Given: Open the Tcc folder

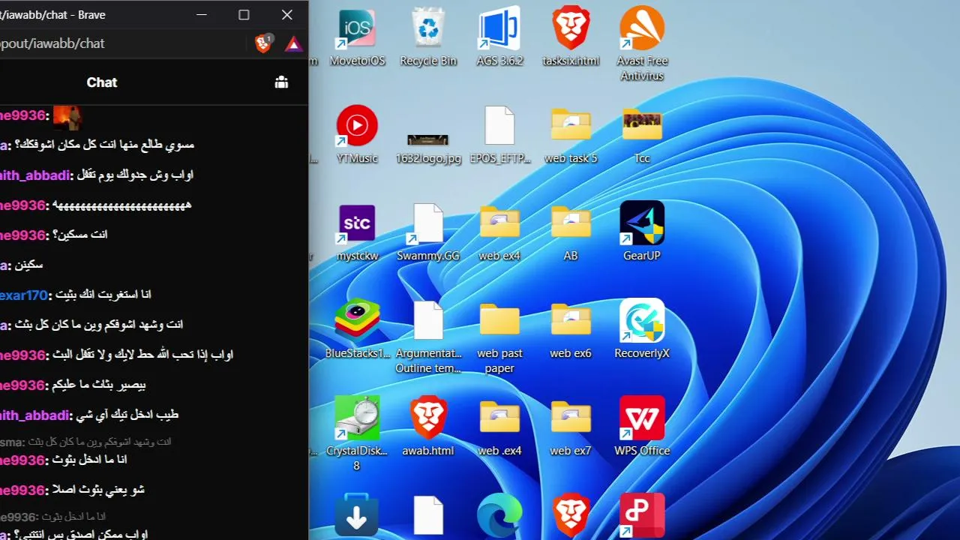Looking at the screenshot, I should point(642,135).
